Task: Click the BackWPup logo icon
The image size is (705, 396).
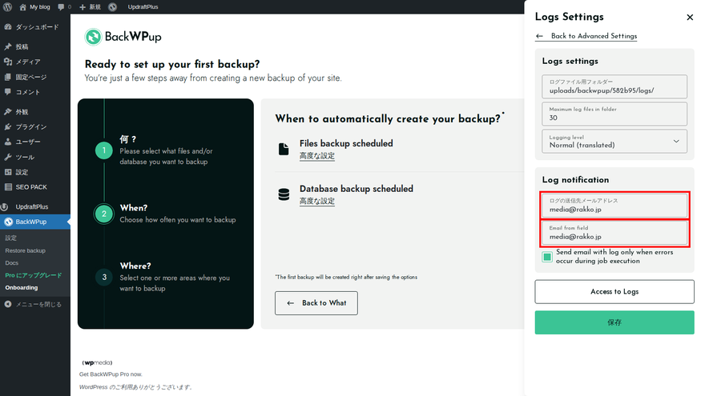Action: click(x=94, y=37)
